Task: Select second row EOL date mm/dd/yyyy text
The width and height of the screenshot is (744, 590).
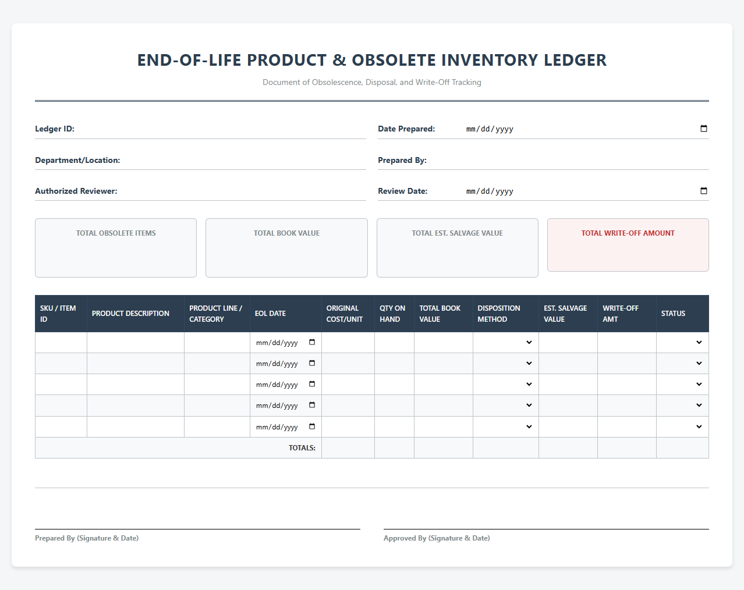Action: click(277, 364)
